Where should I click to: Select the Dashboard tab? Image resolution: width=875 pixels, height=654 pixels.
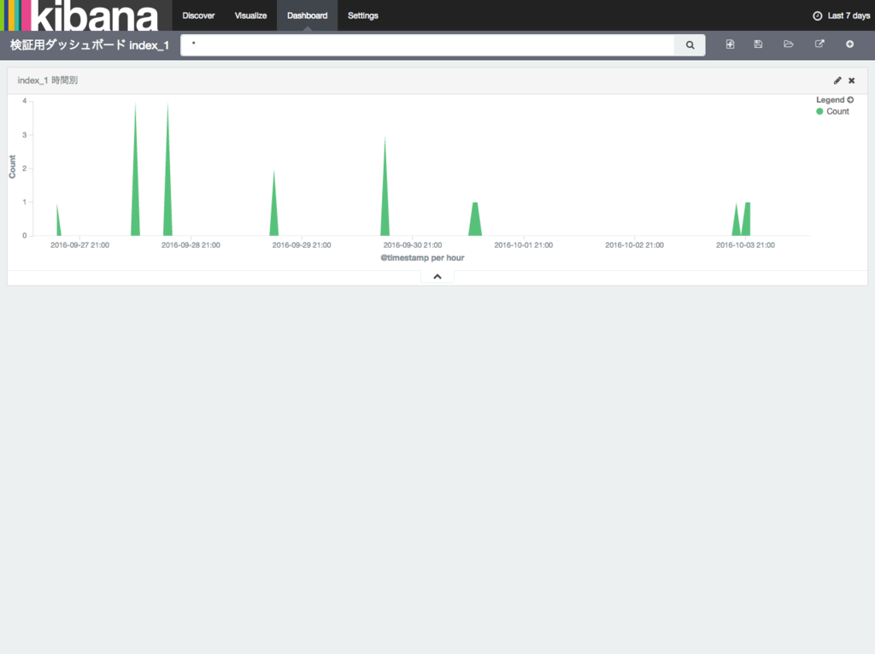tap(307, 15)
